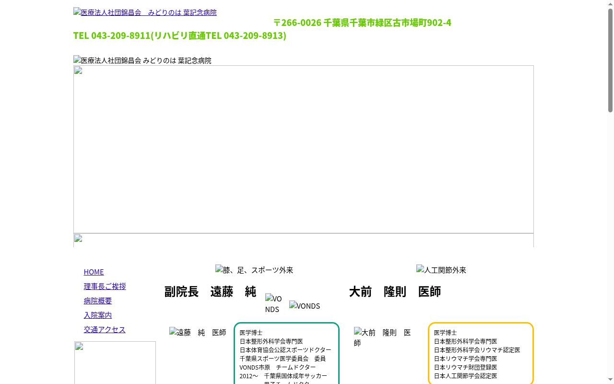Go to the HOME page link
This screenshot has height=384, width=614.
tap(94, 272)
